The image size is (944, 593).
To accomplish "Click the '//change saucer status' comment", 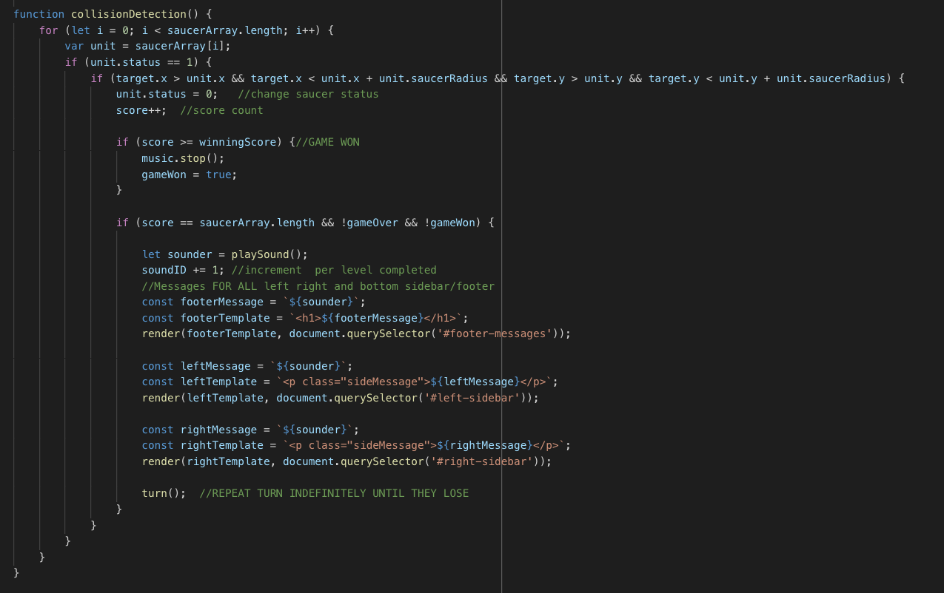I will tap(308, 94).
